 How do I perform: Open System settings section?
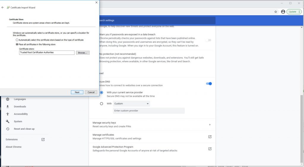pyautogui.click(x=18, y=121)
